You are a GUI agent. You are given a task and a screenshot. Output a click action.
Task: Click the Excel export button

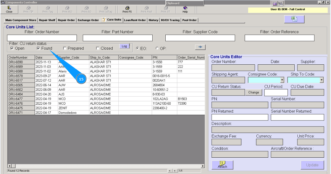[x=294, y=19]
